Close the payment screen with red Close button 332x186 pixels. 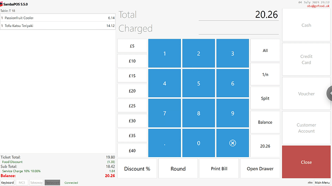tap(306, 162)
